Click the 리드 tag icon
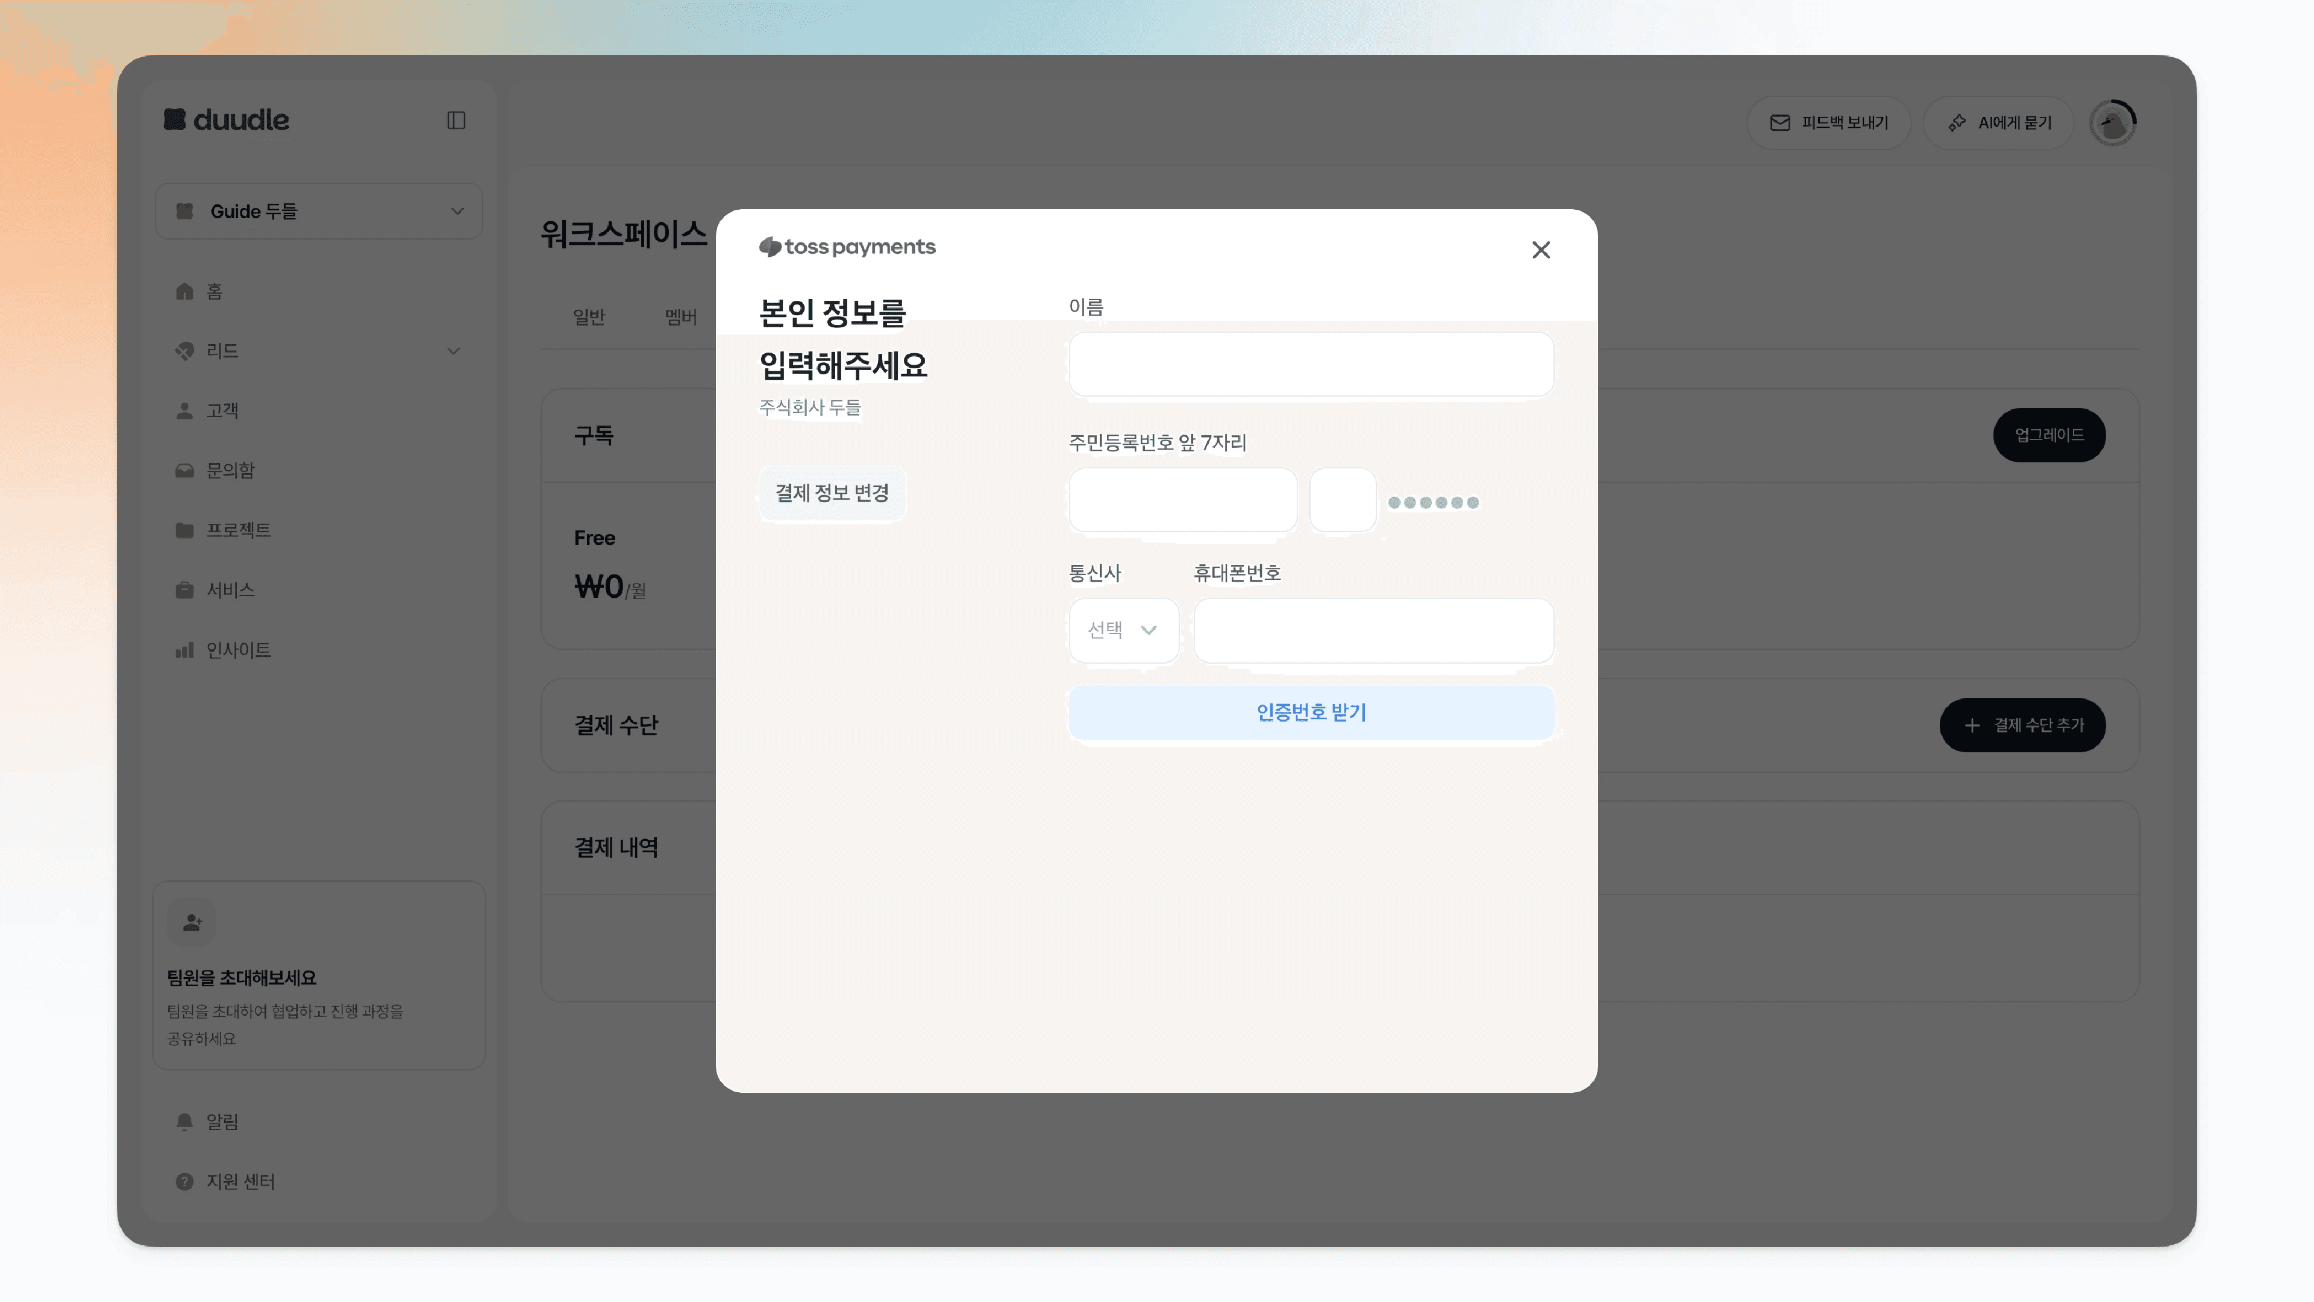Image resolution: width=2314 pixels, height=1302 pixels. [184, 351]
